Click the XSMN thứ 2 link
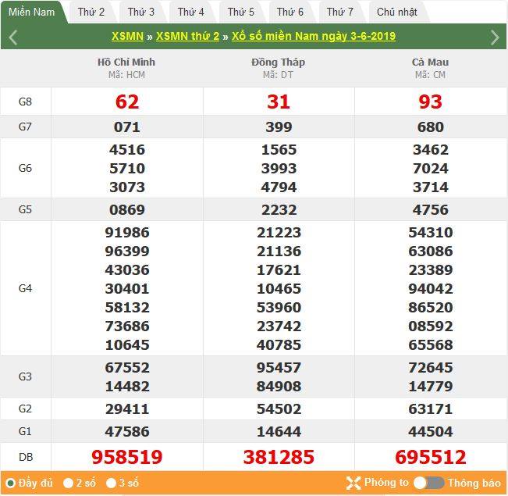 click(x=187, y=37)
